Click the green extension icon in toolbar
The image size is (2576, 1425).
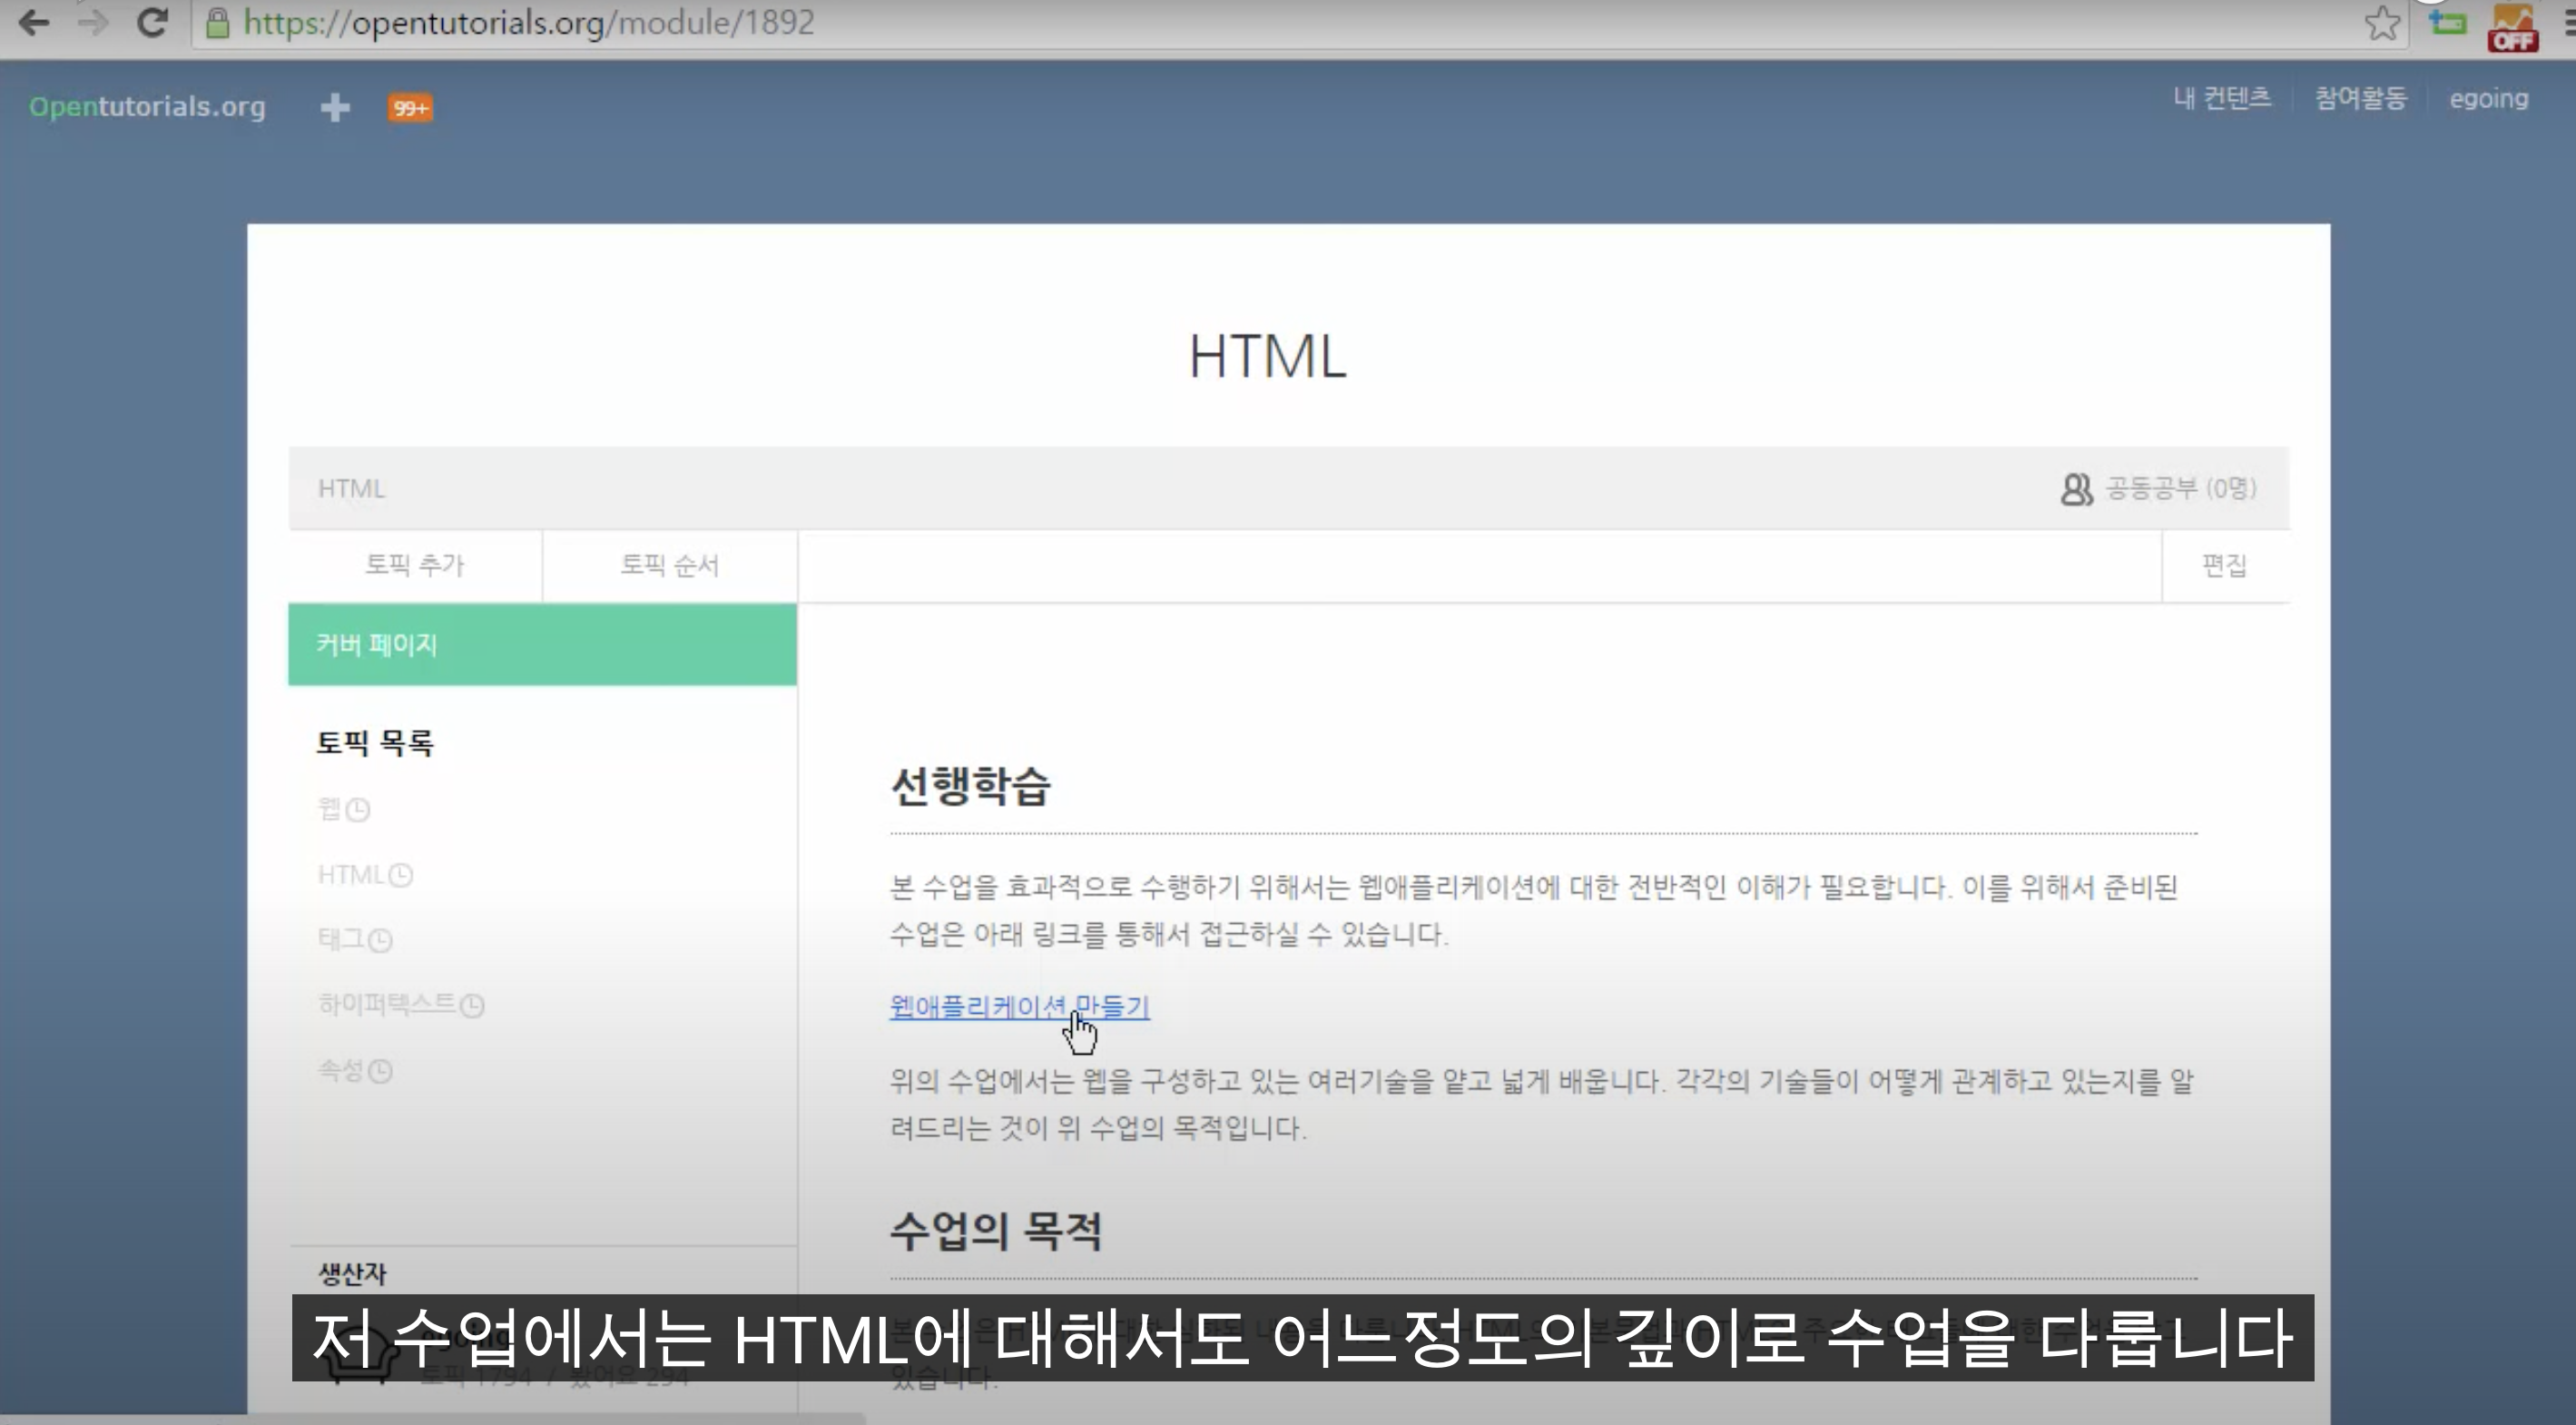pos(2447,22)
